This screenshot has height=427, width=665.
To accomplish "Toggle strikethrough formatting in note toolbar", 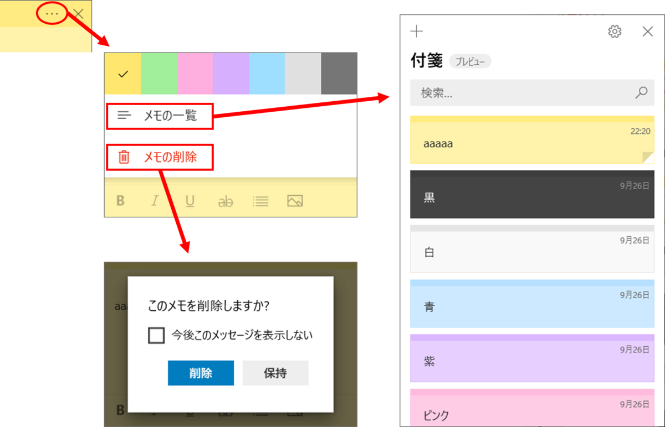I will (225, 201).
